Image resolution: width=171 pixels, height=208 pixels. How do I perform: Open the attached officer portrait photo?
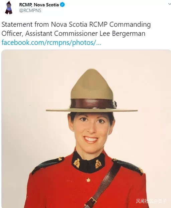tap(86, 129)
